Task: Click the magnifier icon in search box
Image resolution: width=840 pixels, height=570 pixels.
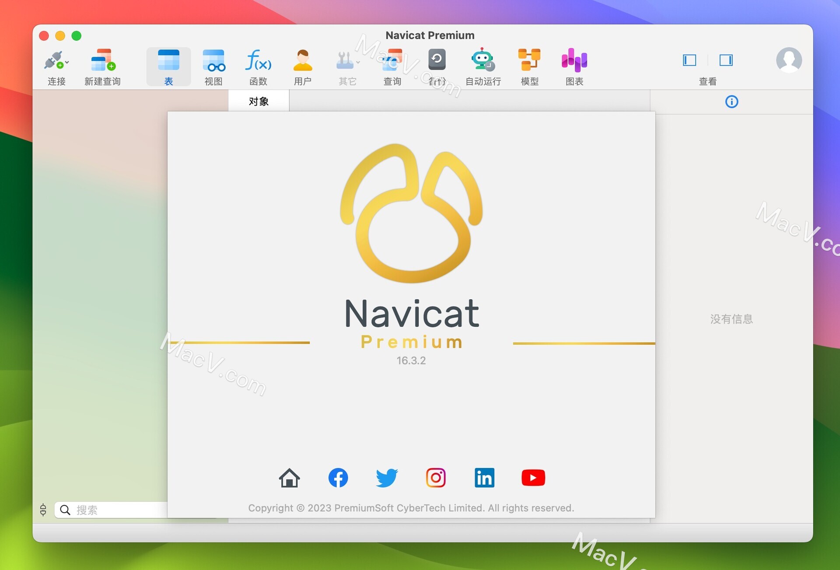Action: (65, 510)
